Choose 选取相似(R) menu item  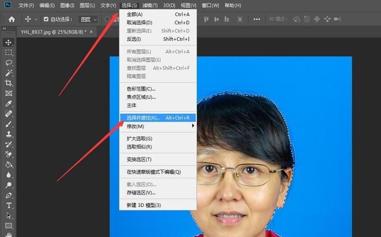(x=158, y=147)
